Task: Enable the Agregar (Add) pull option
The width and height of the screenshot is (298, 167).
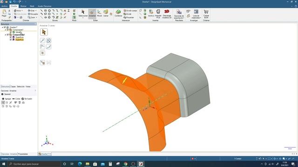Action: coord(7,99)
